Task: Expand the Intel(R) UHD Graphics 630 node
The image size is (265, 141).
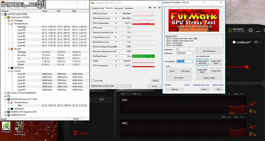Action: [x=6, y=112]
